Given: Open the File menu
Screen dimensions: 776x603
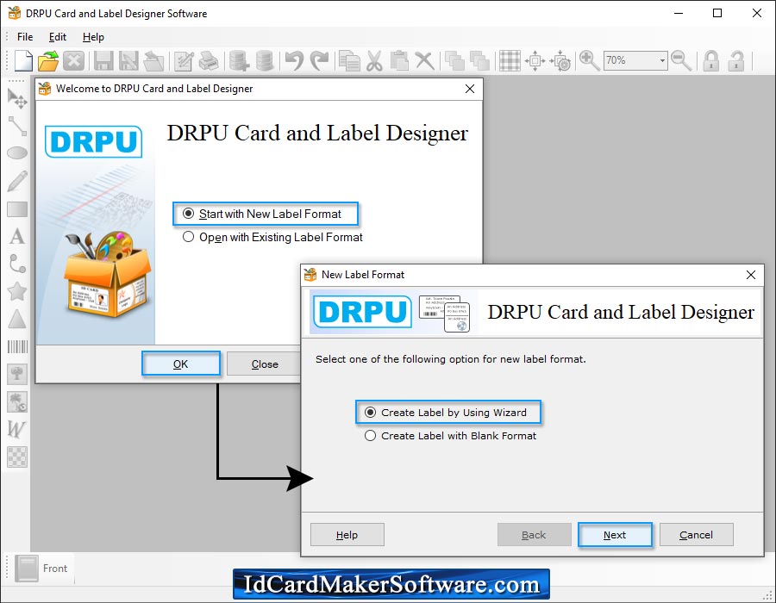Looking at the screenshot, I should click(25, 37).
